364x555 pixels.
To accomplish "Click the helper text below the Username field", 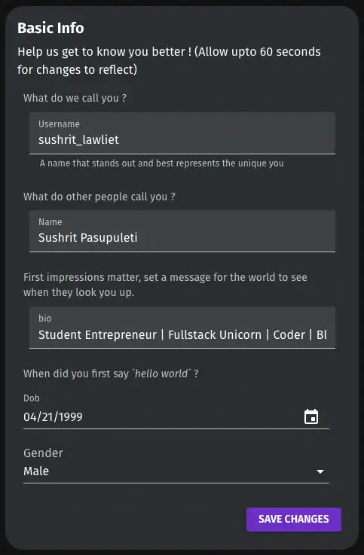I will click(162, 163).
